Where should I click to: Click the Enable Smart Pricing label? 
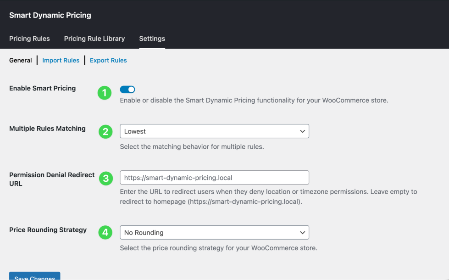click(42, 88)
